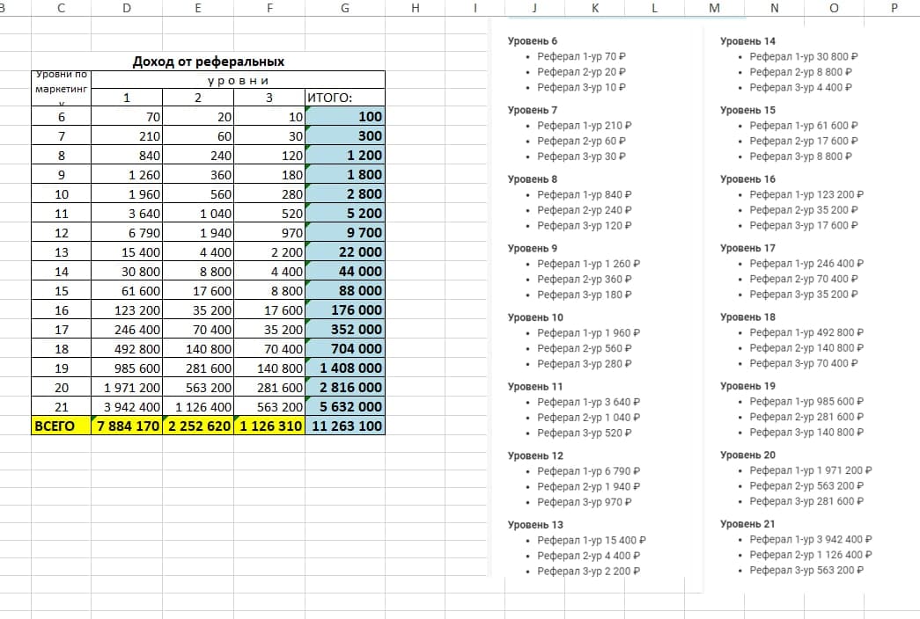Click the column E header
The image size is (920, 619).
198,8
